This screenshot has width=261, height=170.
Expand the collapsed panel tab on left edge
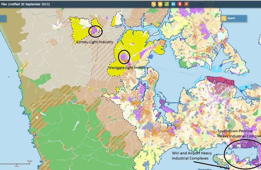click(x=3, y=18)
